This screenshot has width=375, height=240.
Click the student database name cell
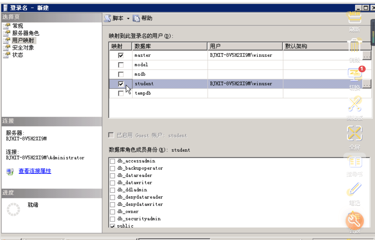pos(170,84)
